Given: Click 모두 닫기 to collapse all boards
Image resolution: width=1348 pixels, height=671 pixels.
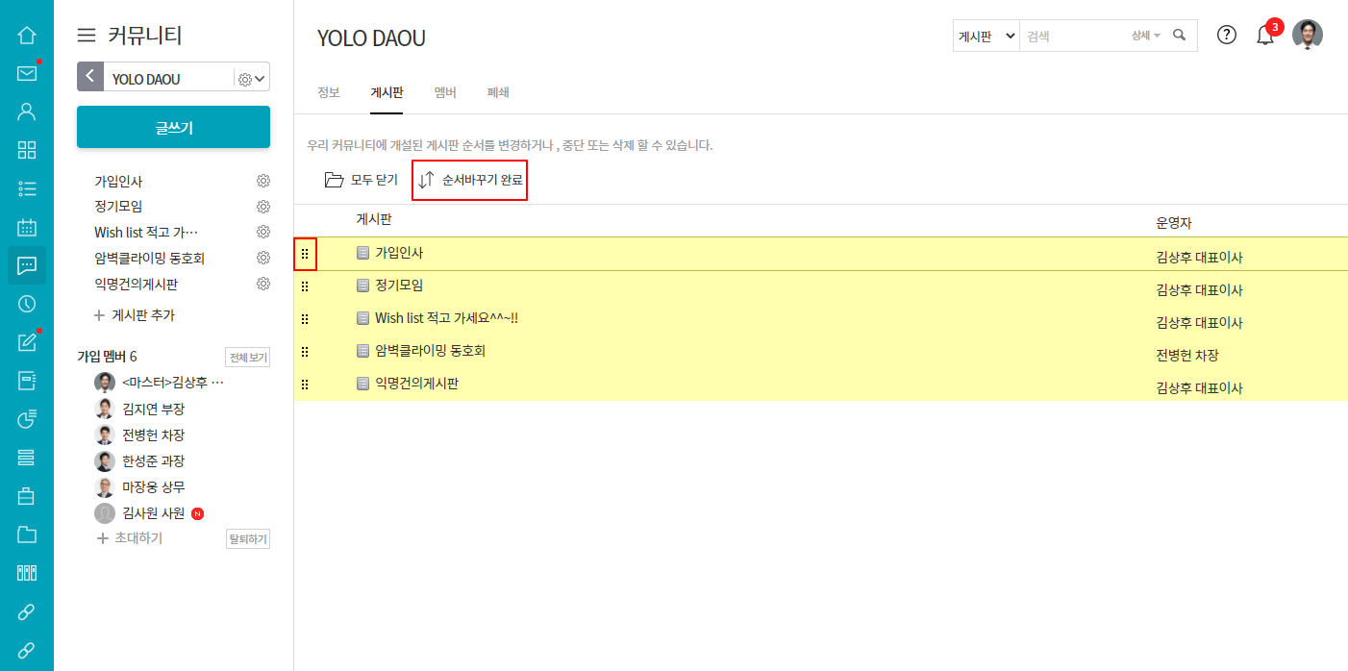Looking at the screenshot, I should 362,180.
